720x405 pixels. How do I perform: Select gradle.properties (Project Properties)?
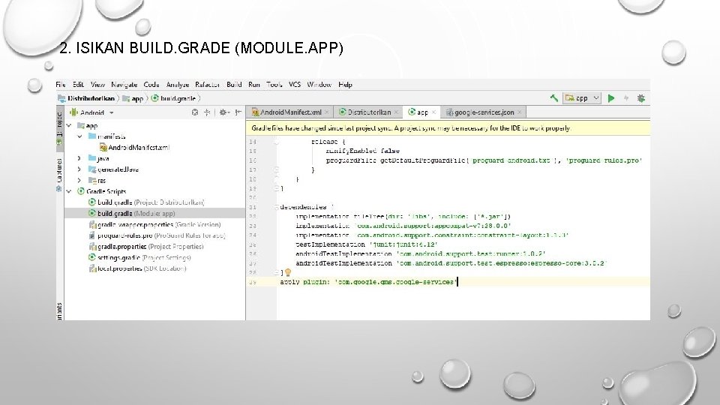(146, 247)
